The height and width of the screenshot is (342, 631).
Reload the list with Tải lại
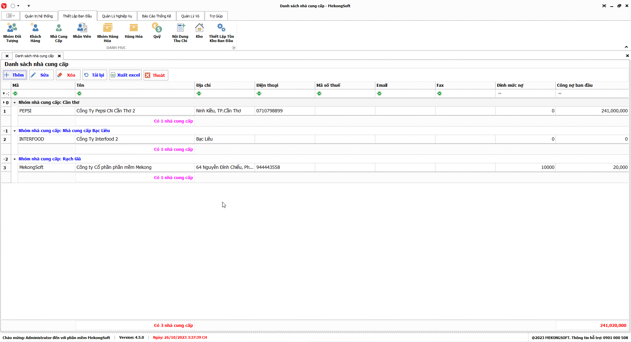95,75
